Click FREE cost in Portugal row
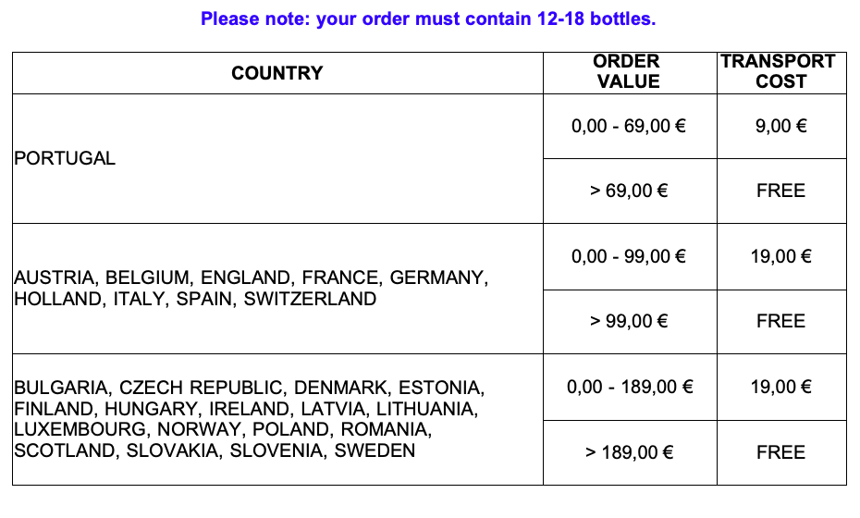Viewport: 860px width, 518px height. (781, 191)
